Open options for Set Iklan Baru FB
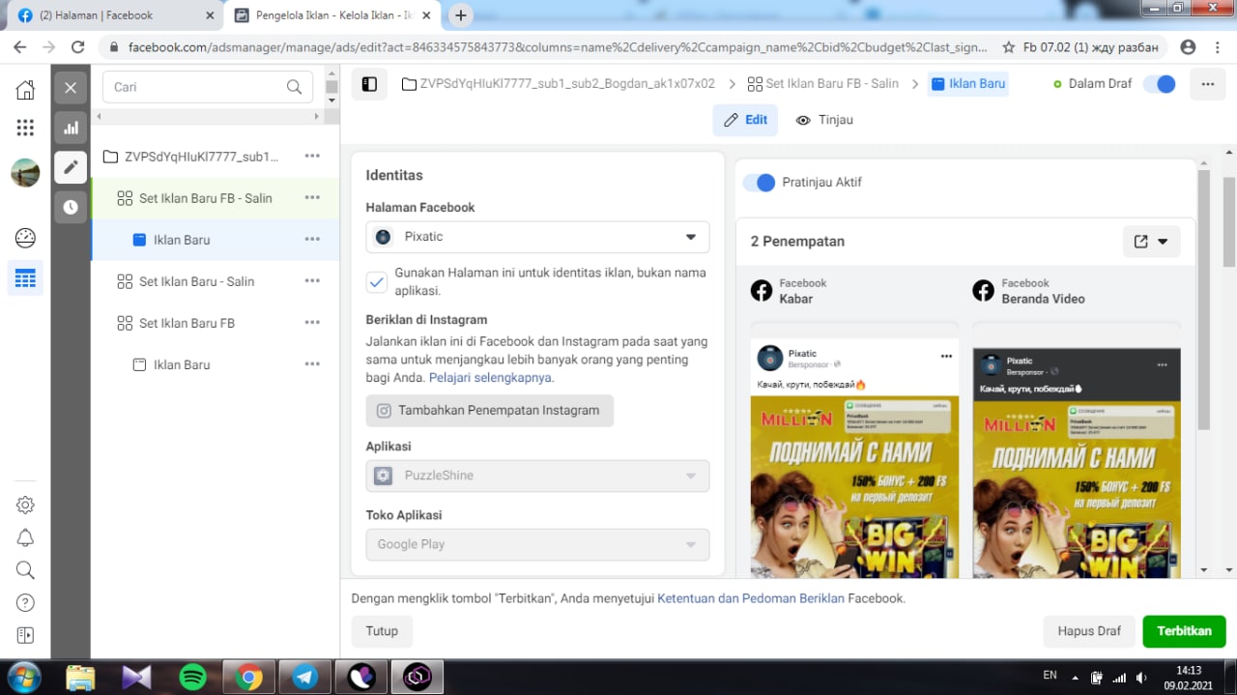Screen dimensions: 1237x695 [x=312, y=322]
